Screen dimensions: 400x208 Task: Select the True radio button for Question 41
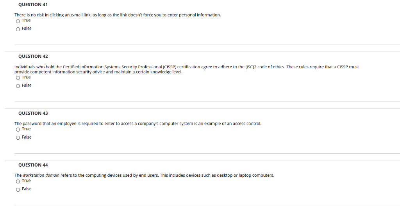[x=18, y=21]
